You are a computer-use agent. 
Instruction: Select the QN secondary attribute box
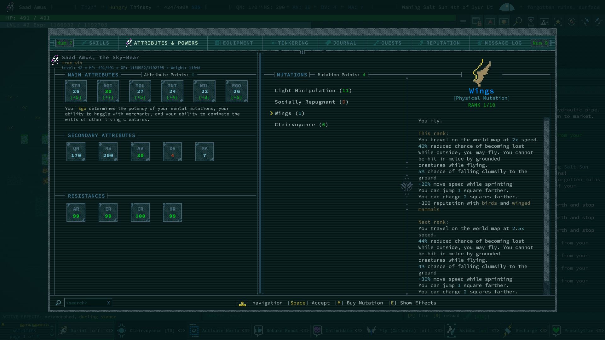click(x=76, y=152)
